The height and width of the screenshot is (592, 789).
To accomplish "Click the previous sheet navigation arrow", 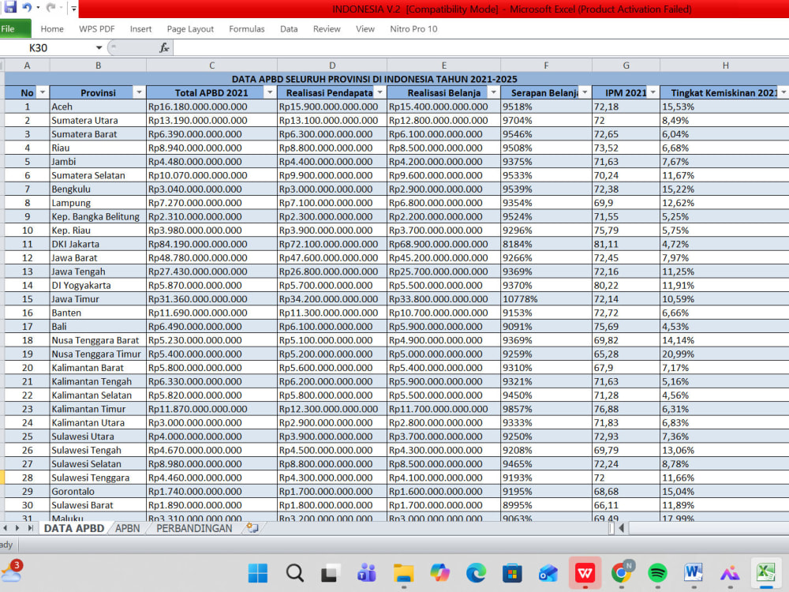I will (x=5, y=528).
